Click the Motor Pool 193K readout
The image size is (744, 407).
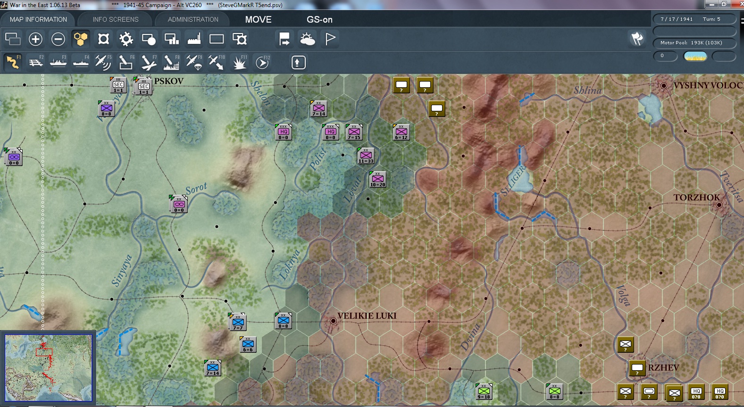694,42
